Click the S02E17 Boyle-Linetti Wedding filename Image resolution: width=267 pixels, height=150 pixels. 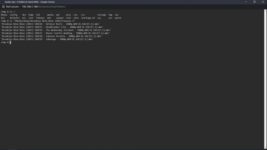point(55,33)
